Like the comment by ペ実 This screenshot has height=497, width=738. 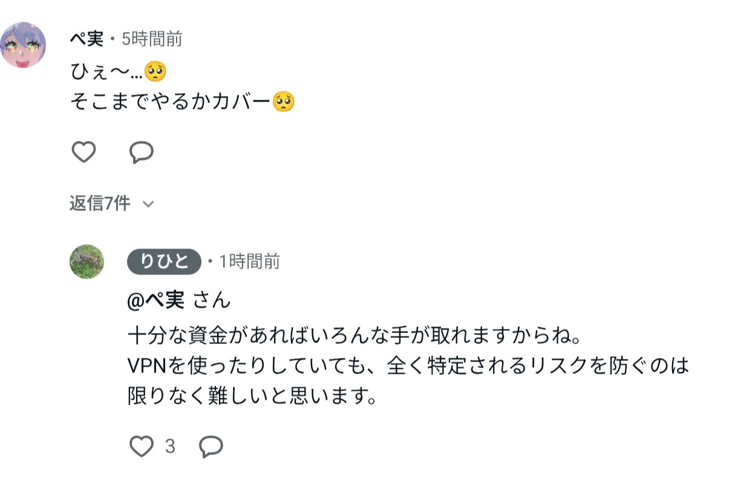pos(83,152)
